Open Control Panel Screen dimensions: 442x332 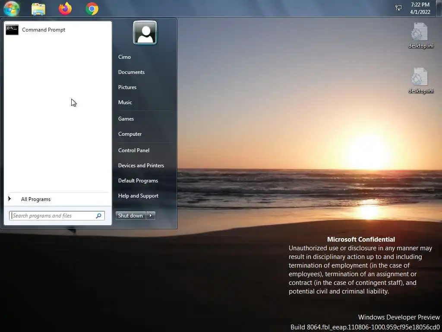(134, 150)
